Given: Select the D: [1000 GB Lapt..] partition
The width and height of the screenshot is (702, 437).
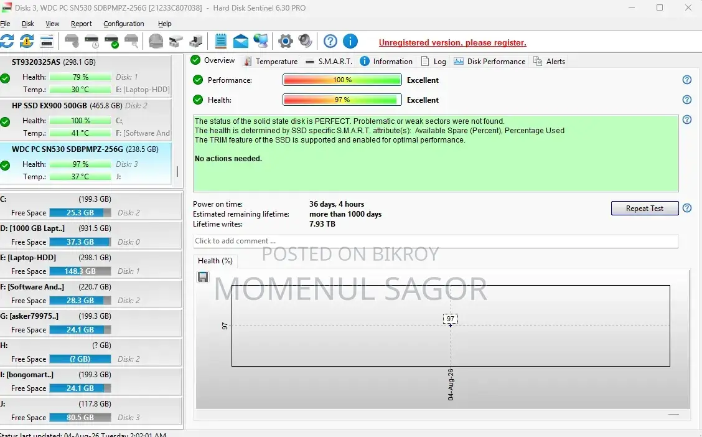Looking at the screenshot, I should [91, 235].
